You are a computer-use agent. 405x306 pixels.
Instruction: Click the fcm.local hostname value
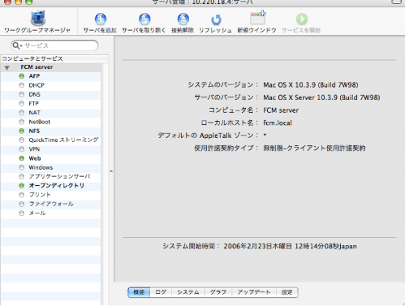(x=278, y=123)
